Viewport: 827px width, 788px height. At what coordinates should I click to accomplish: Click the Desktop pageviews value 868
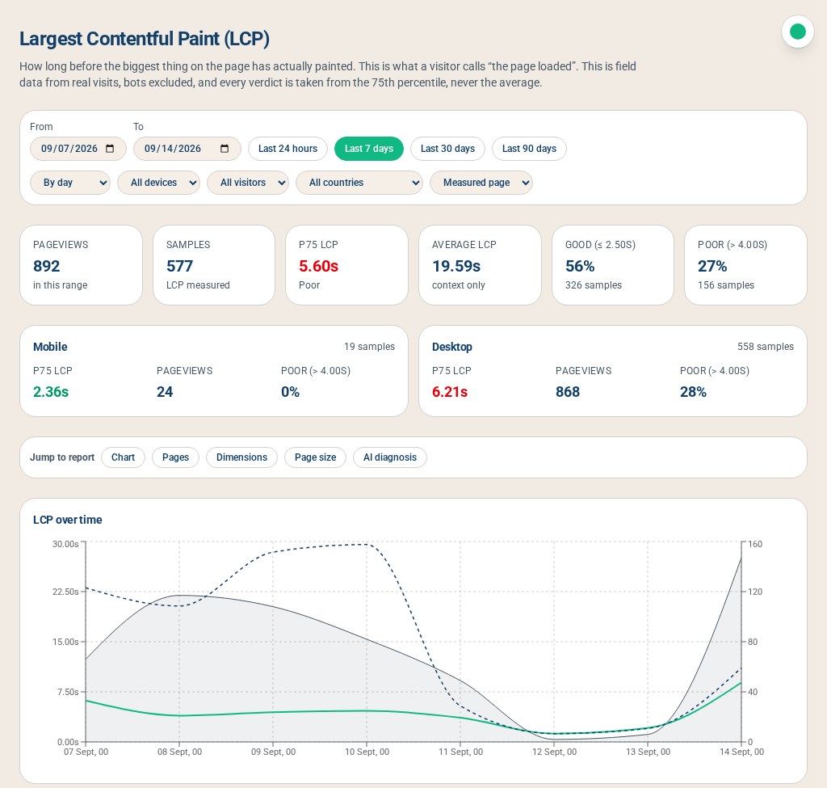coord(568,392)
